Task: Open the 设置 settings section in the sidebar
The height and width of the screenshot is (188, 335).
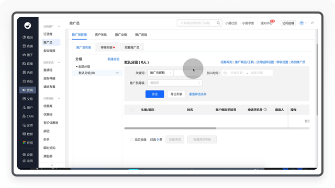Action: click(28, 155)
